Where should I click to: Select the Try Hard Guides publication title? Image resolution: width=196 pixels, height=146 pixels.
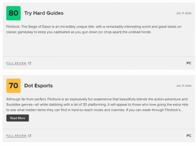[x=44, y=13]
